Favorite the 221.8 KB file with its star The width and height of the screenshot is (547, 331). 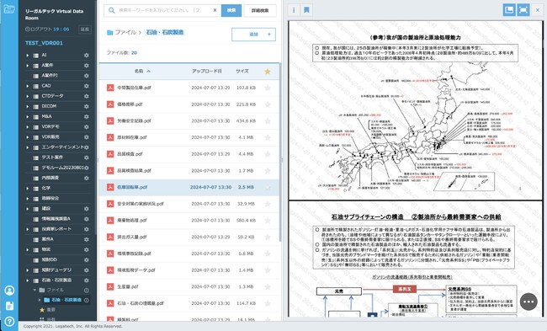coord(268,104)
